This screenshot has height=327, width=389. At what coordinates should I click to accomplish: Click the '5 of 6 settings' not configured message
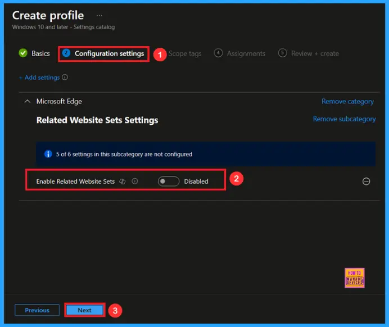click(x=124, y=154)
